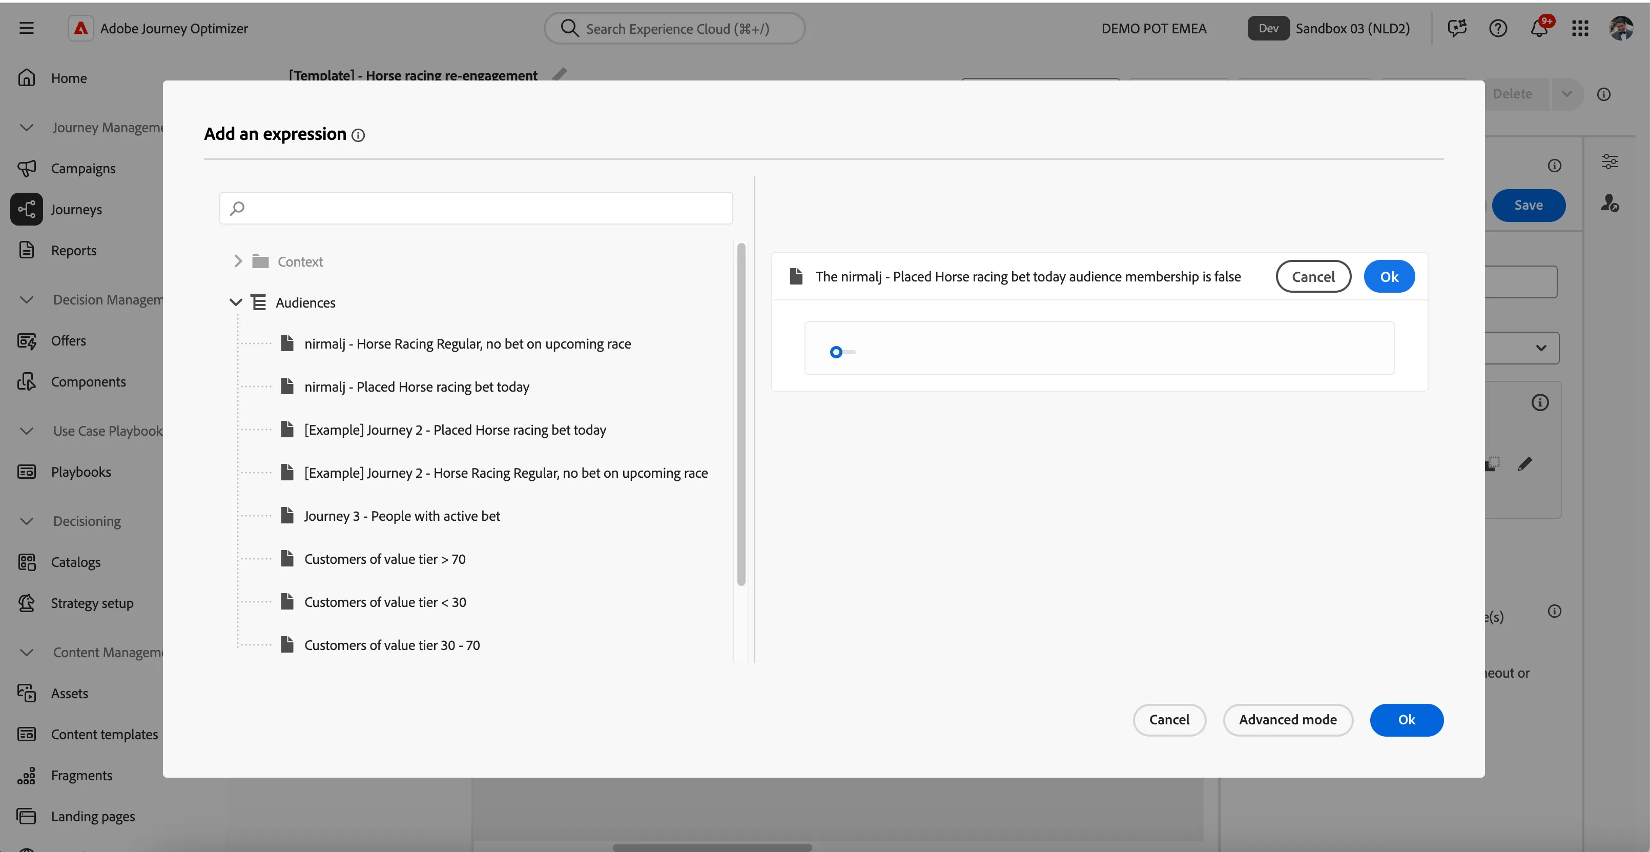Collapse the Decision Management section
1650x852 pixels.
click(26, 300)
